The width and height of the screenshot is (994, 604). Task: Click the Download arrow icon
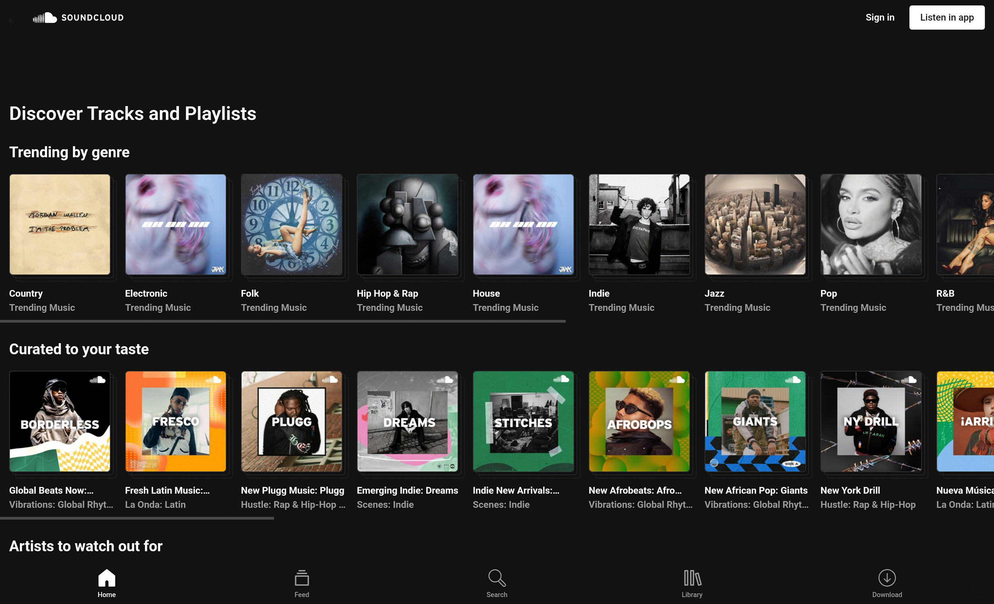[x=887, y=578]
